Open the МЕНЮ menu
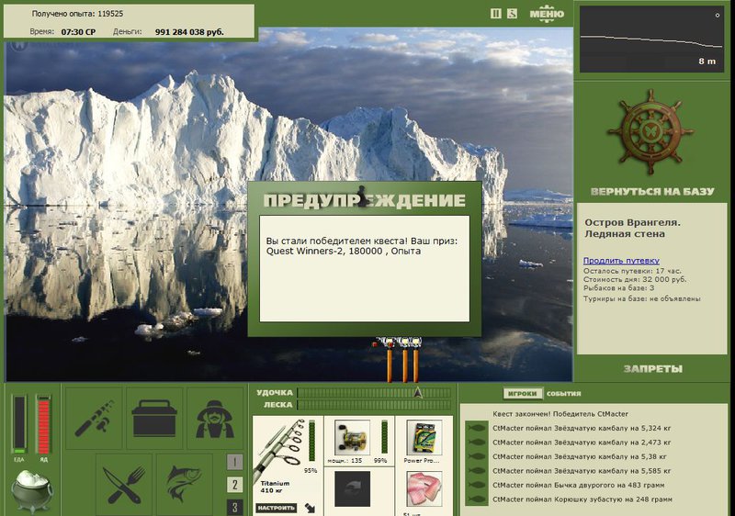This screenshot has width=735, height=516. coord(547,14)
